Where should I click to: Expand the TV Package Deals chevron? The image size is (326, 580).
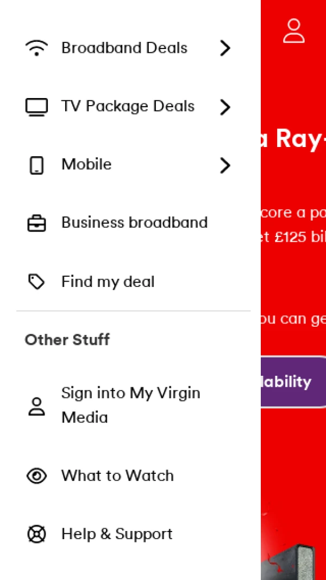(x=225, y=107)
